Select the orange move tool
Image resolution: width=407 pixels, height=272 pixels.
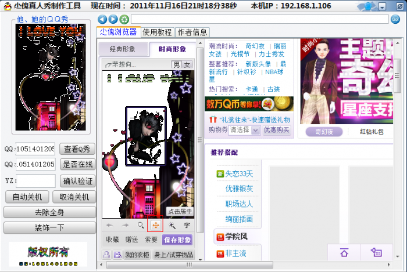click(155, 225)
